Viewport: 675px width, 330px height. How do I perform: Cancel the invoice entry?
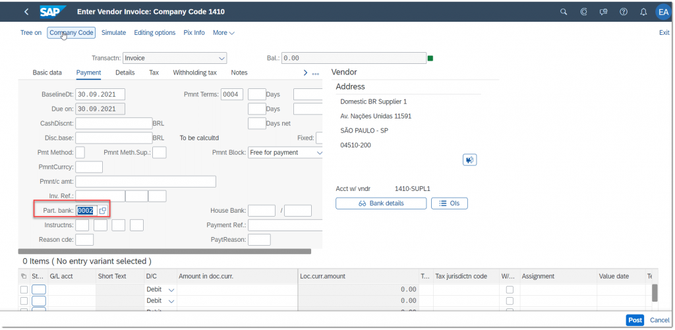pyautogui.click(x=659, y=320)
